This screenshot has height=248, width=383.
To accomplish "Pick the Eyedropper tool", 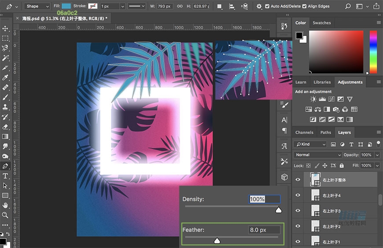I will [x=5, y=78].
